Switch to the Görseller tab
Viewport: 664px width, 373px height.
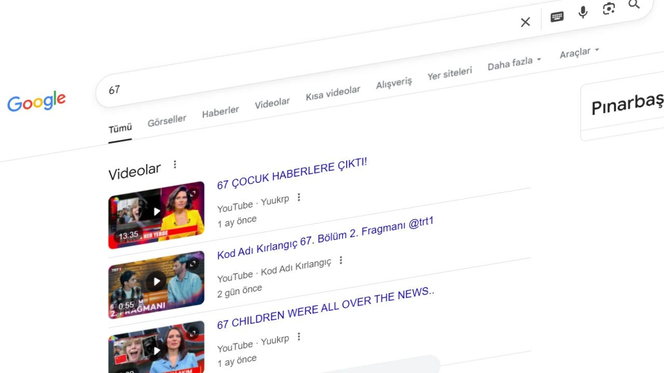167,119
